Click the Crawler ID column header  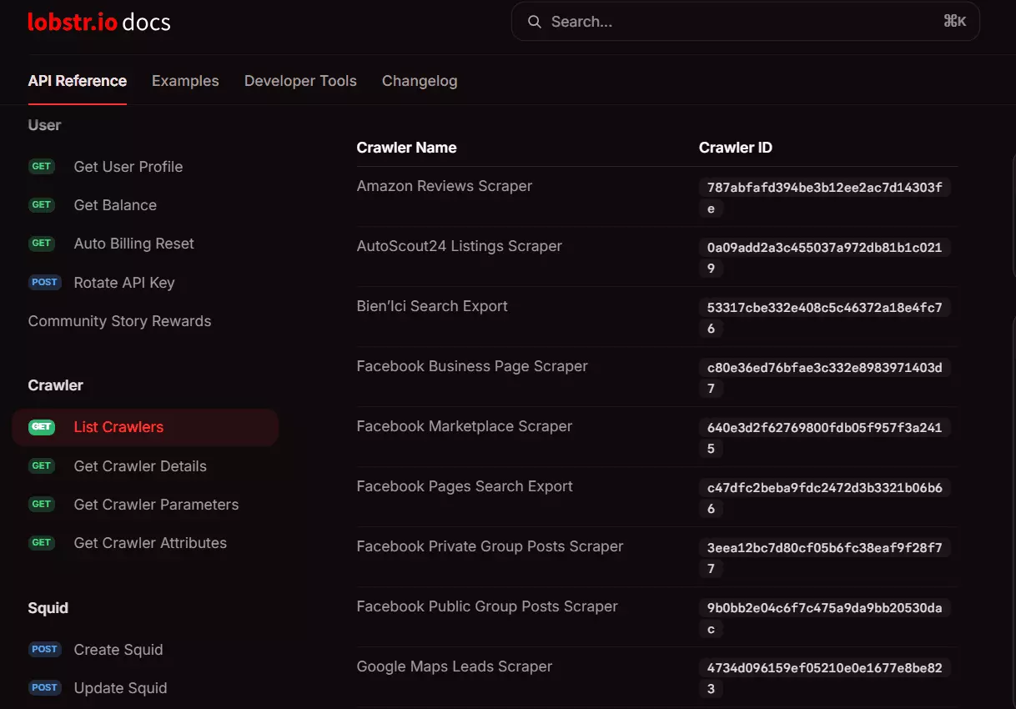click(736, 148)
